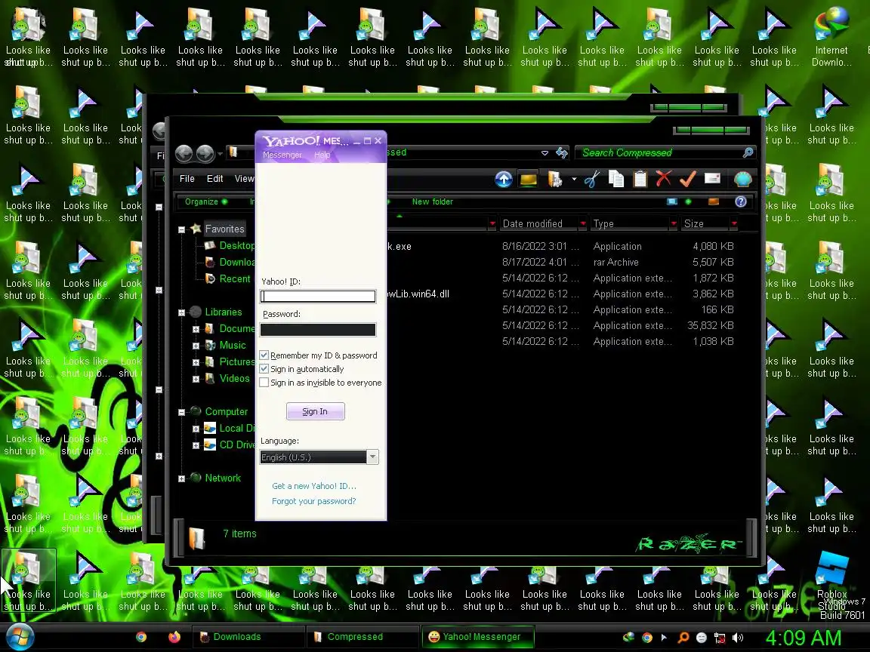The width and height of the screenshot is (870, 652).
Task: Click the 35,832 KB size cell
Action: pyautogui.click(x=710, y=325)
